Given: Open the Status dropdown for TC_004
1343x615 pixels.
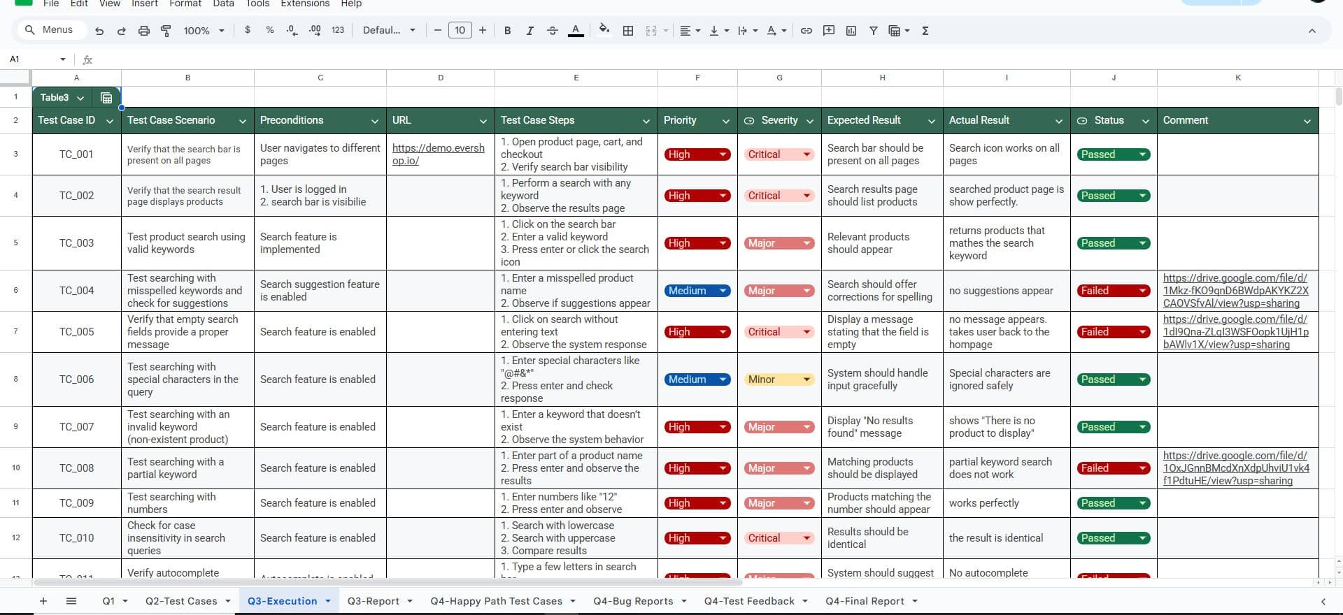Looking at the screenshot, I should tap(1142, 291).
